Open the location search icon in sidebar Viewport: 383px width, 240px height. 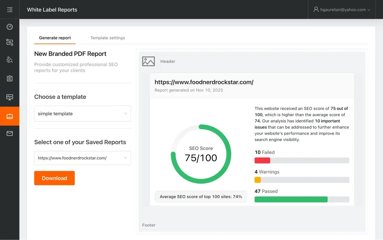point(10,60)
